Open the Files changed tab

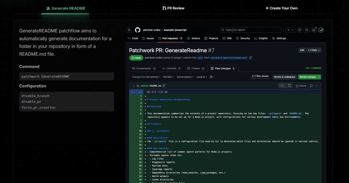tap(223, 68)
